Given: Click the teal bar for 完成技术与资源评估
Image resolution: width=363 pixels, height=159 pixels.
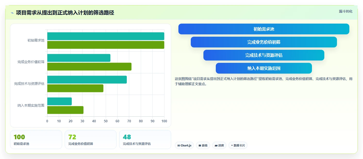Looking at the screenshot, I should point(87,79).
